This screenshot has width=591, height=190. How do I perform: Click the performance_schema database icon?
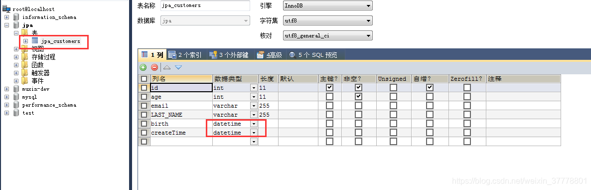(x=16, y=105)
